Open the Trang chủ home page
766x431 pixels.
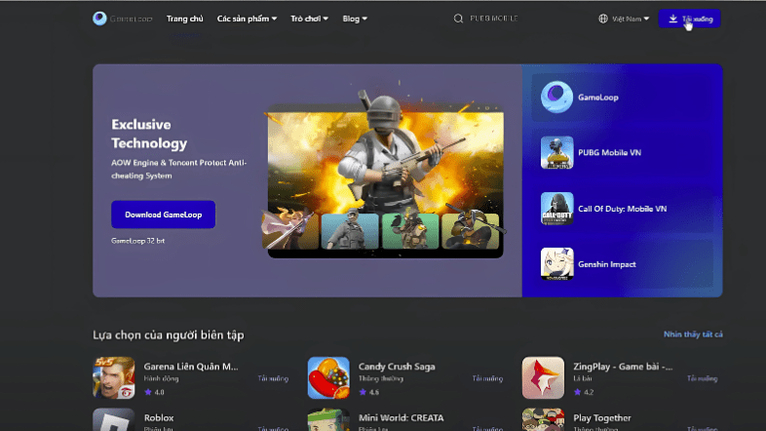pos(184,19)
